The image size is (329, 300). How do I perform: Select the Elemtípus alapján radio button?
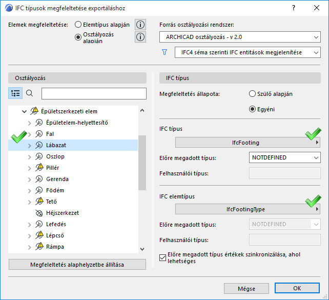(78, 25)
